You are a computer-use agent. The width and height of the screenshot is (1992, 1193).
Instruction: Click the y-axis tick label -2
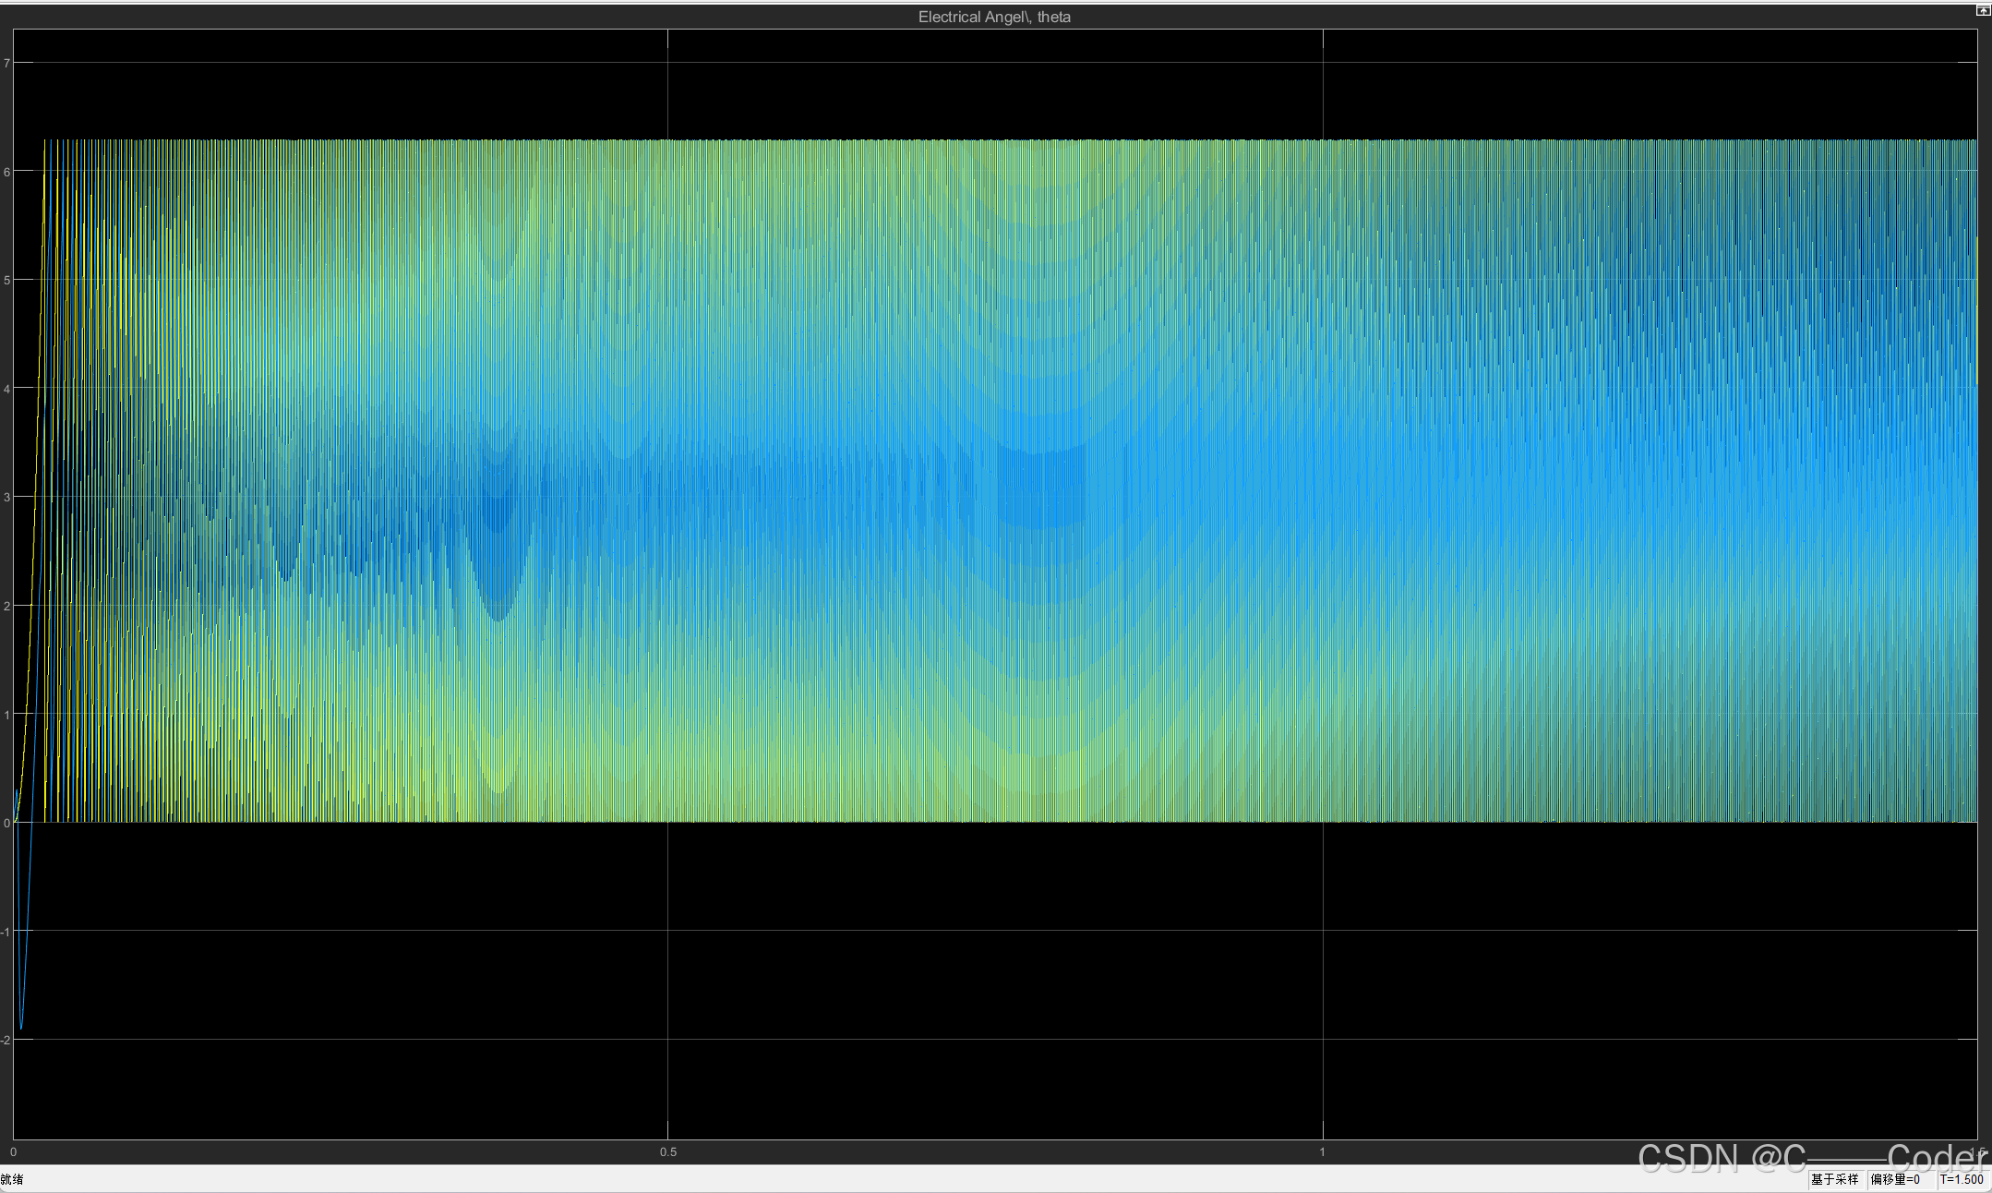[x=6, y=1040]
